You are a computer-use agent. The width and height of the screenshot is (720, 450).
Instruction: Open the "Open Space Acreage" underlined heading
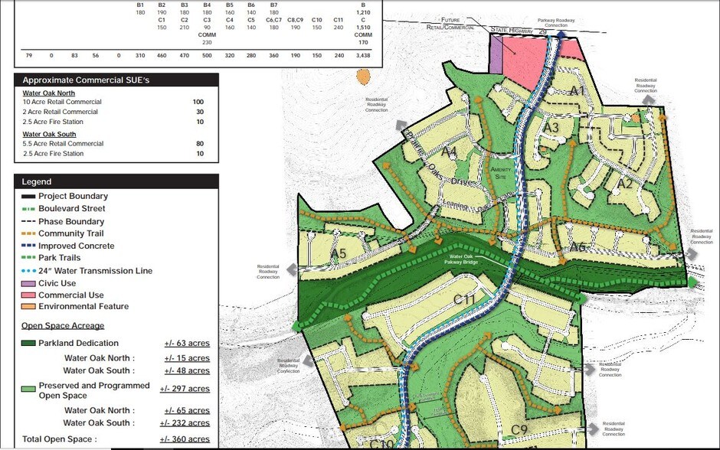click(63, 326)
